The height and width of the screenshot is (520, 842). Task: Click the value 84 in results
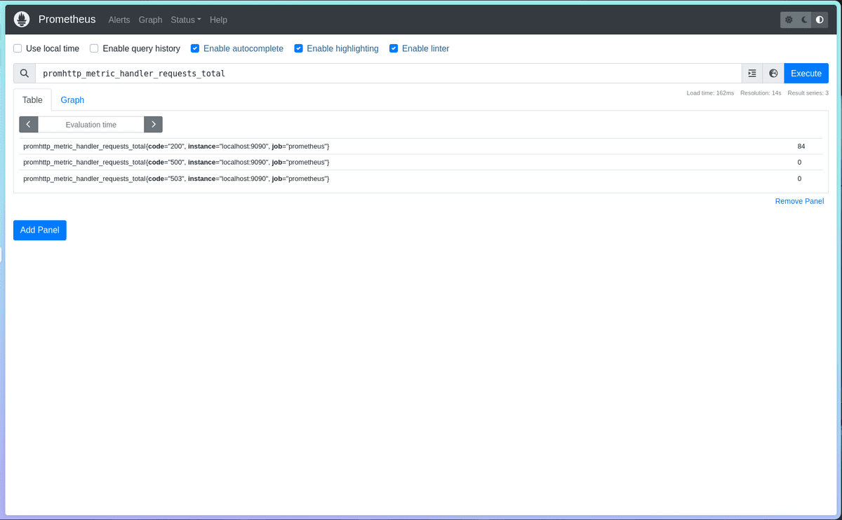tap(801, 146)
